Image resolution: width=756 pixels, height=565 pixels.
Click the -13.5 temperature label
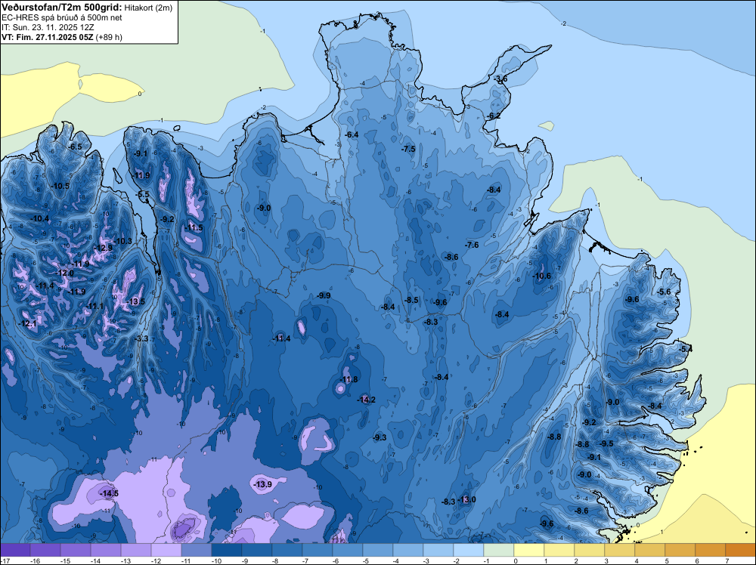136,301
